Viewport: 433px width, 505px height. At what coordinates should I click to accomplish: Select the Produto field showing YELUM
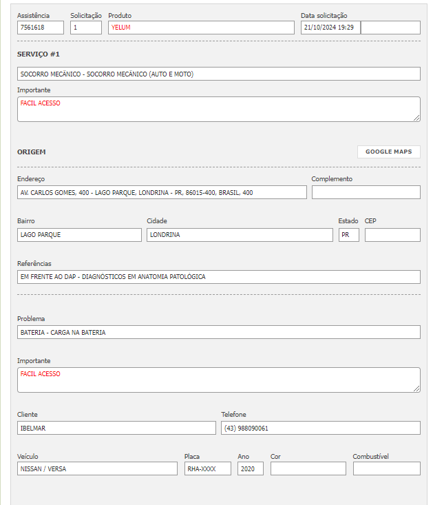[201, 28]
